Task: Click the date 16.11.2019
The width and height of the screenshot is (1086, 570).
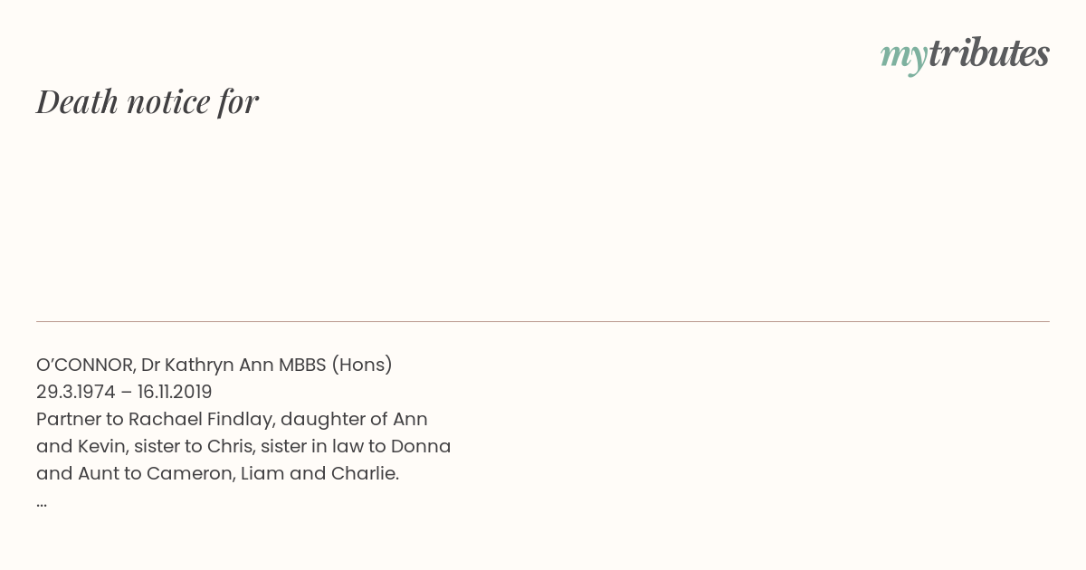Action: click(x=175, y=392)
